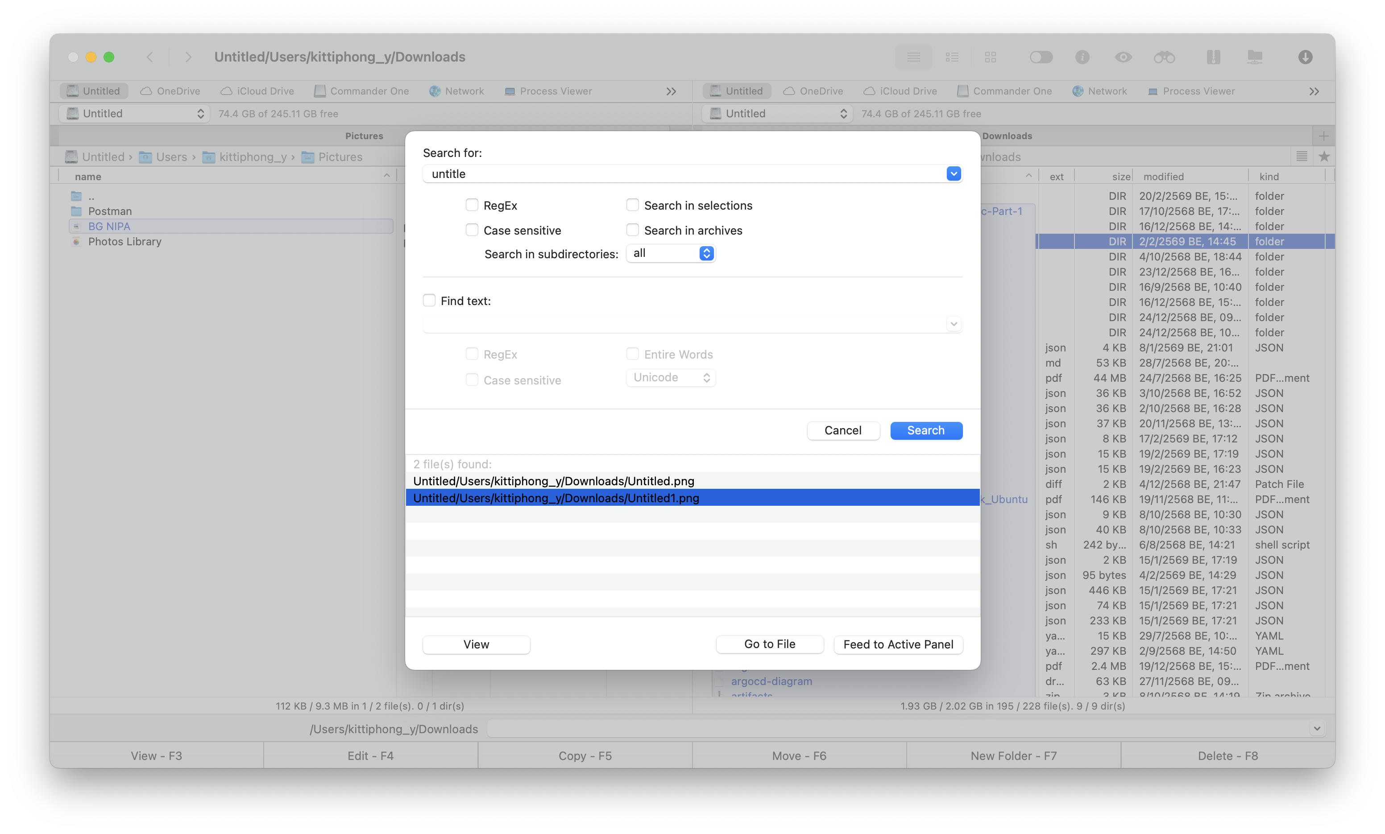Viewport: 1385px width, 834px height.
Task: Click the download queue arrow icon
Action: tap(1305, 57)
